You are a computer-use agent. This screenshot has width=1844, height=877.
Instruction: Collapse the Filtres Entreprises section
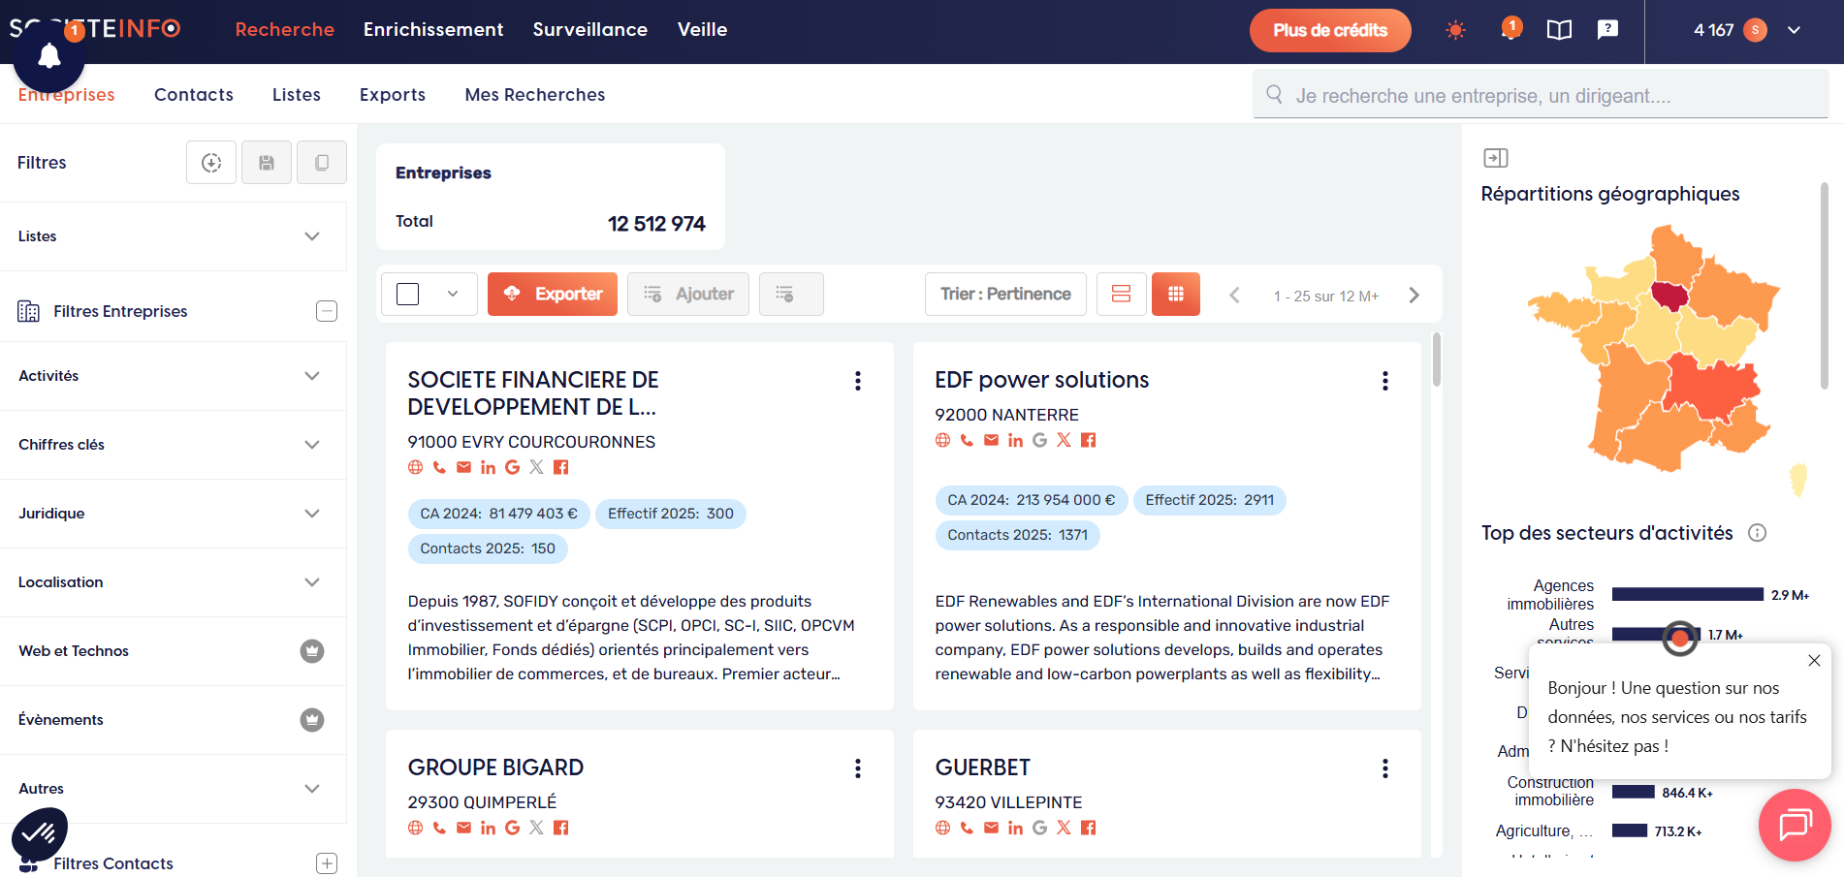pos(327,311)
